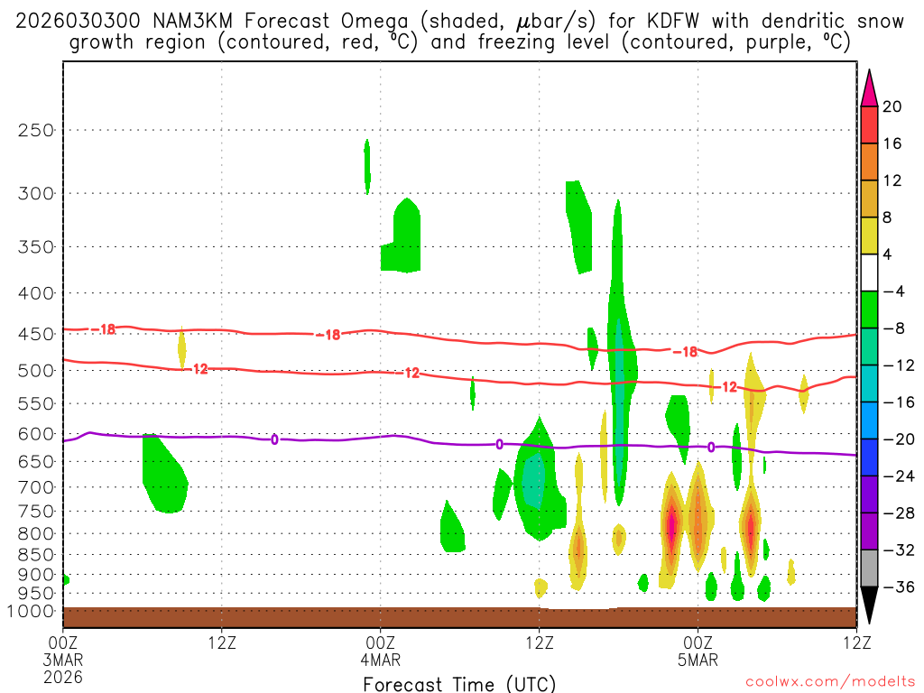Click colorbar value -36

pyautogui.click(x=899, y=587)
